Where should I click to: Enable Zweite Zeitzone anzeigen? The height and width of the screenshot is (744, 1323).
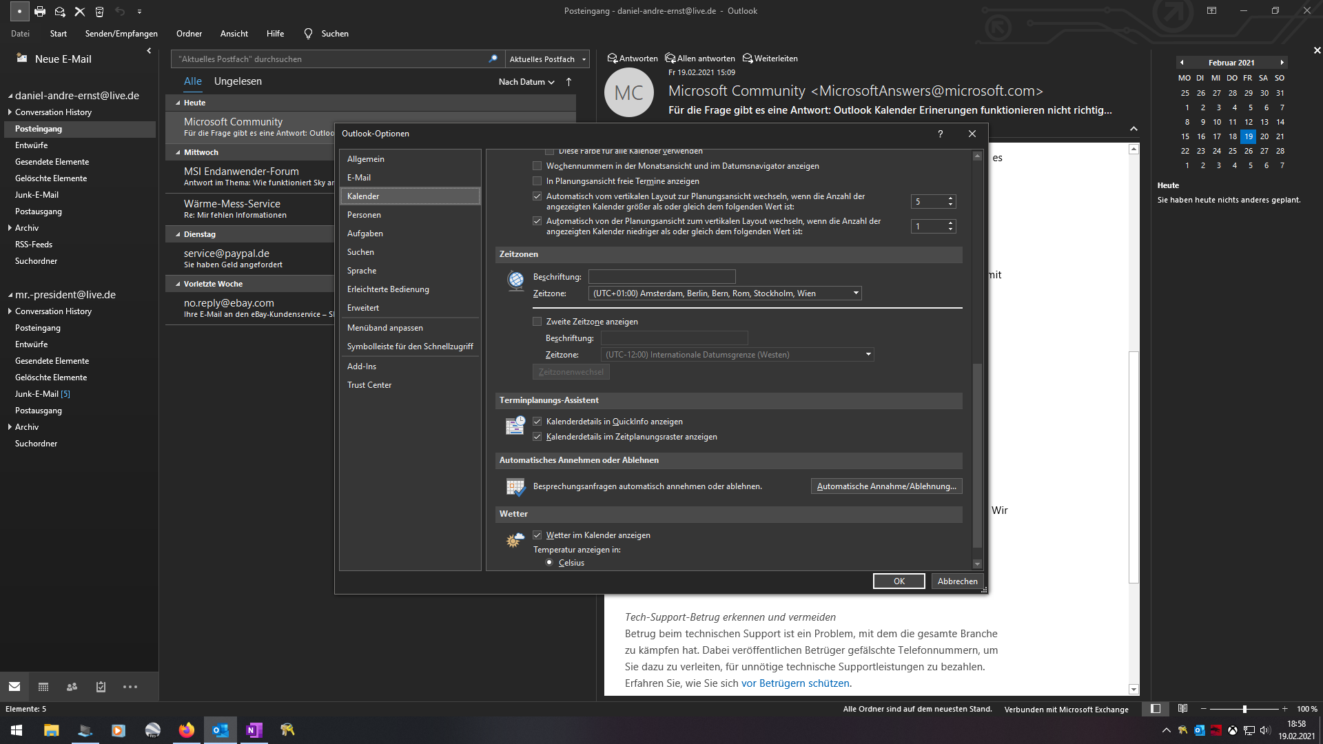(537, 322)
